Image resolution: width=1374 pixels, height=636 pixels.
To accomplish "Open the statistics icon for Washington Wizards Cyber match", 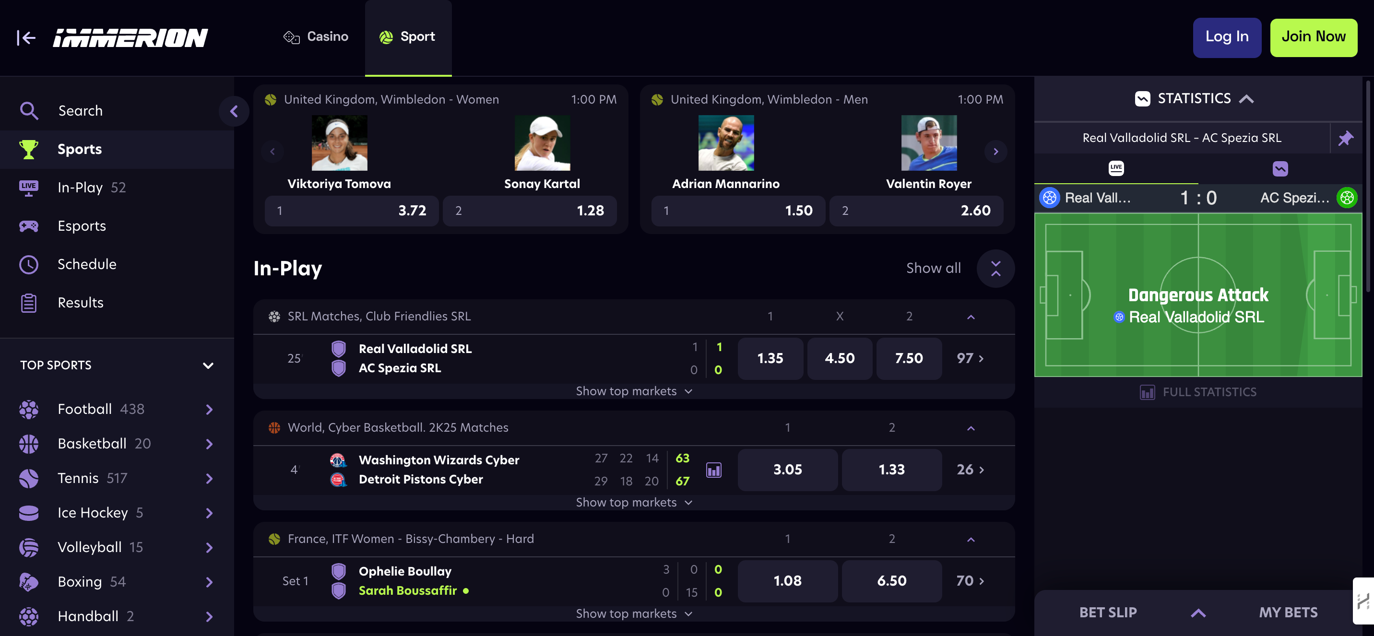I will pyautogui.click(x=714, y=470).
